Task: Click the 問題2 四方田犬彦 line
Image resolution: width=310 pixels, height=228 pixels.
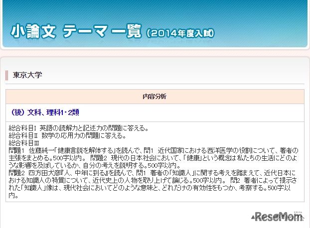Action: [152, 173]
